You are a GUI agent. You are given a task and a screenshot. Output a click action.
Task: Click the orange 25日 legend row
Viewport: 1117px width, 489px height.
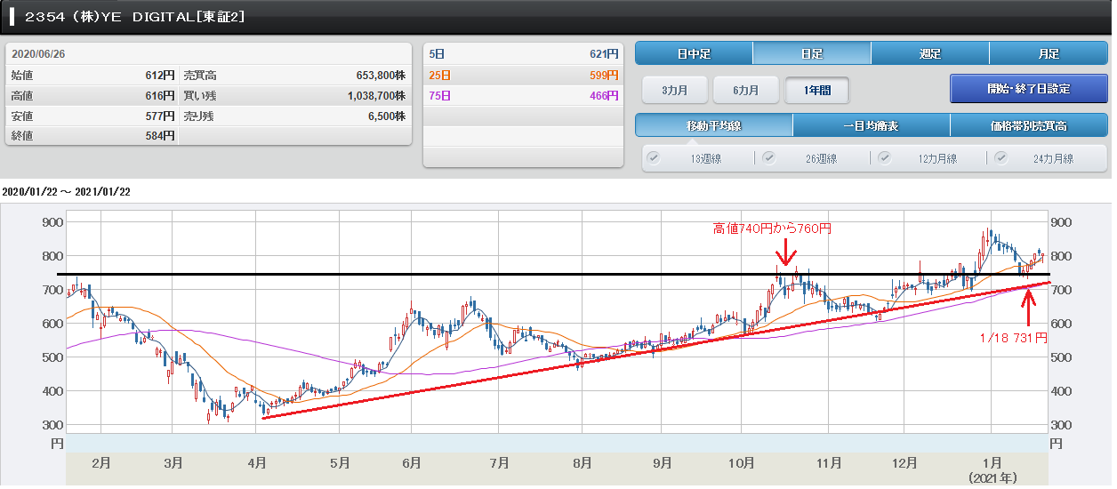(x=522, y=75)
